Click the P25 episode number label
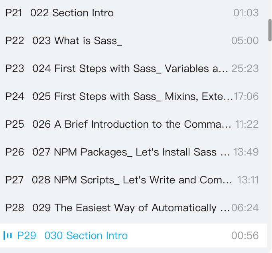The image size is (272, 253). (x=15, y=124)
